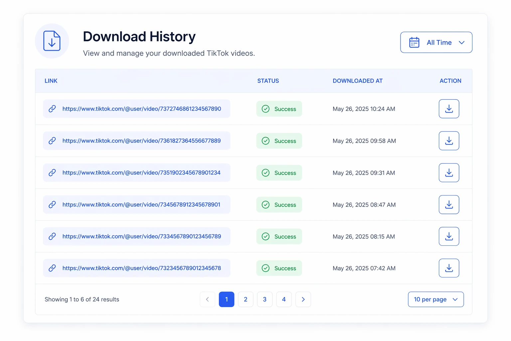Click download button for 08:47 AM row
The image size is (511, 341).
tap(449, 204)
